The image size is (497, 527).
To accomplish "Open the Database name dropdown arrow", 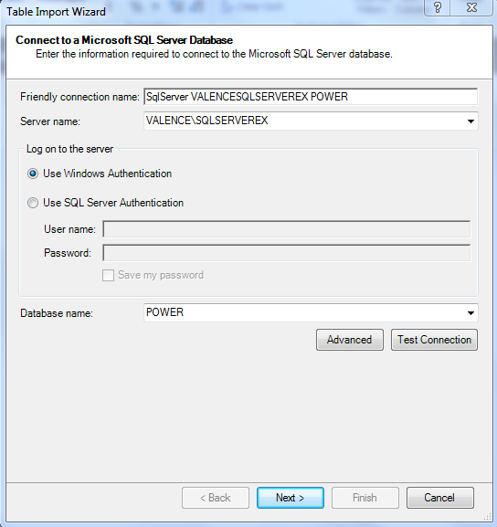I will [471, 313].
